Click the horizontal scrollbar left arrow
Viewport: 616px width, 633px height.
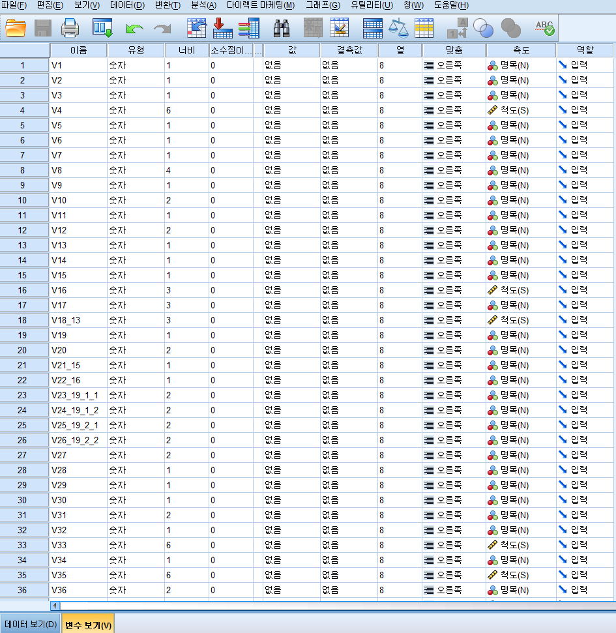55,606
